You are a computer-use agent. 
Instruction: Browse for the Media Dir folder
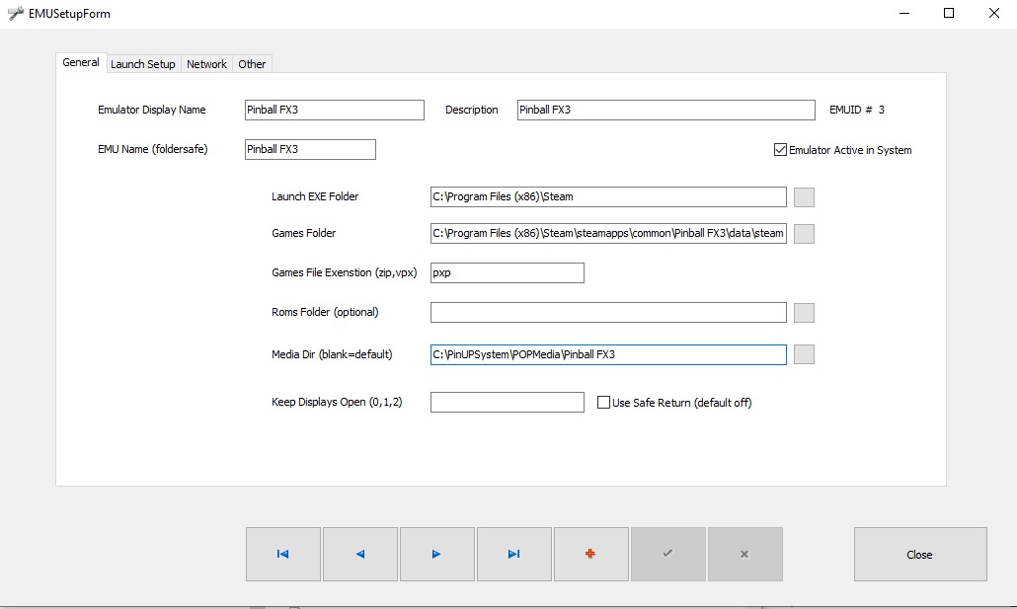coord(804,354)
